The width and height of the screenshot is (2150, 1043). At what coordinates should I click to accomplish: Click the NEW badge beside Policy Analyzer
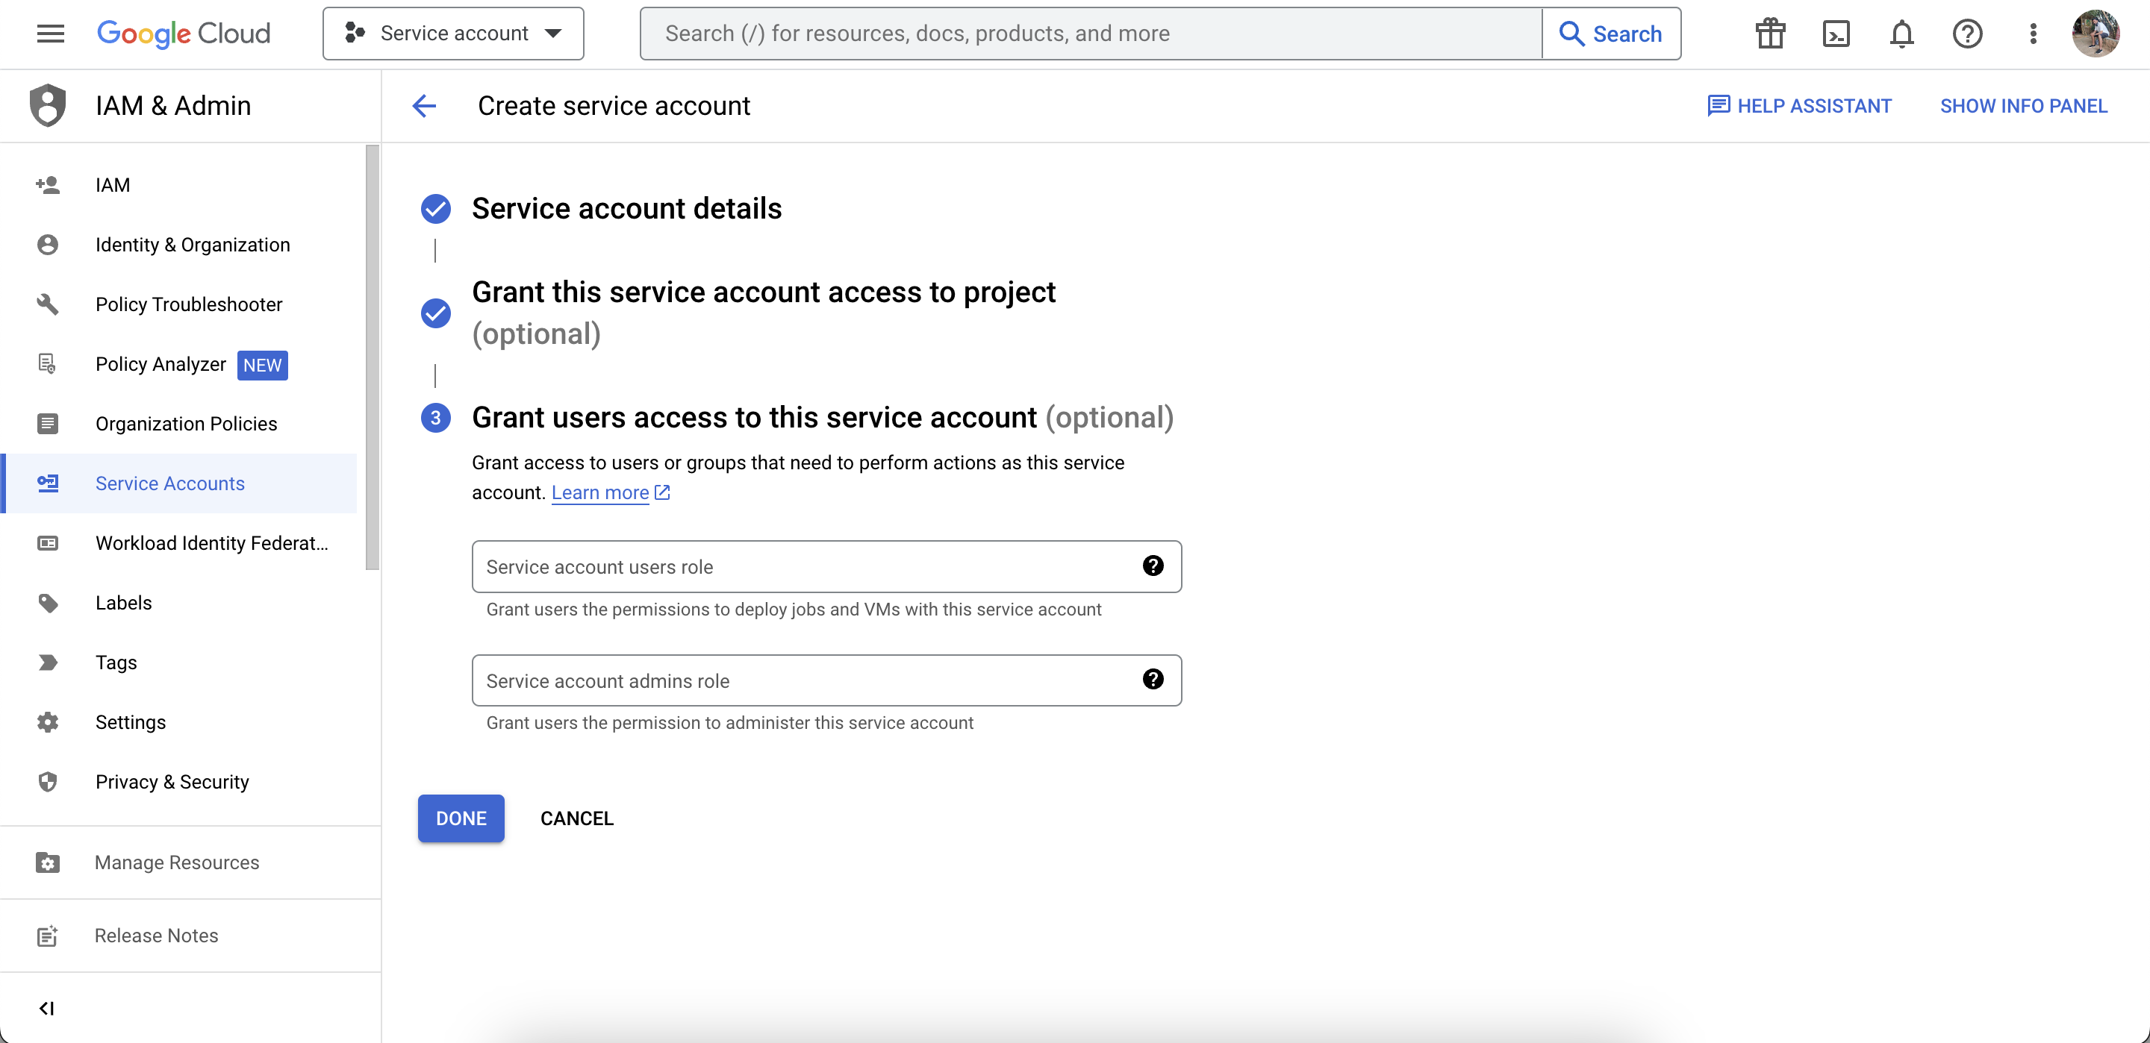(262, 365)
